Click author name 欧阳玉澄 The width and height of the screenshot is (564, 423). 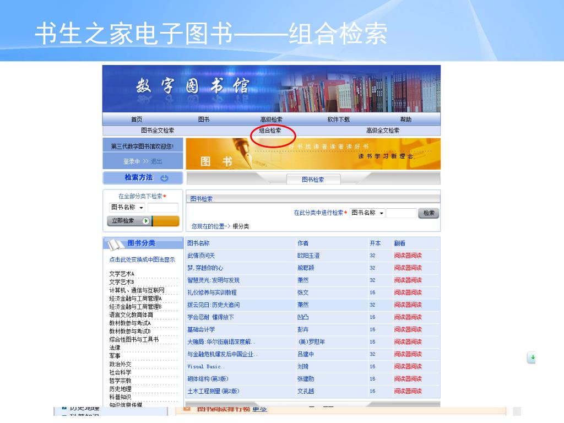pos(308,256)
